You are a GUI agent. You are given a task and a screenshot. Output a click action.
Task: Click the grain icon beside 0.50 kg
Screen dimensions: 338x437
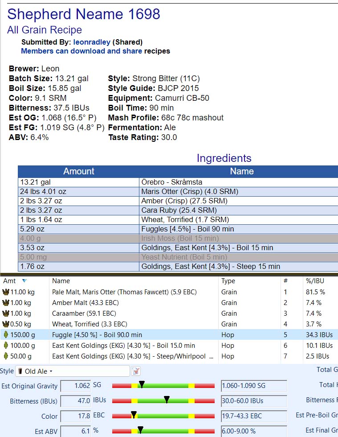tap(6, 324)
